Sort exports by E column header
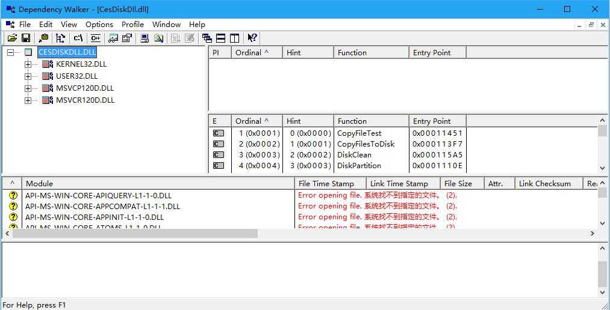Screen dimensions: 610x310 [x=220, y=121]
